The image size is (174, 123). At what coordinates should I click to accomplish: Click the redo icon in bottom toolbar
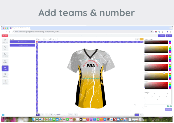[x=47, y=115]
